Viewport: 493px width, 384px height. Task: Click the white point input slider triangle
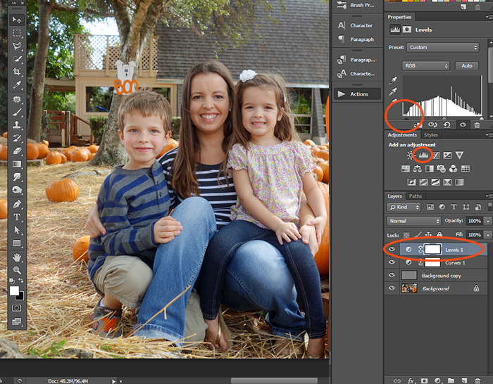pyautogui.click(x=481, y=118)
